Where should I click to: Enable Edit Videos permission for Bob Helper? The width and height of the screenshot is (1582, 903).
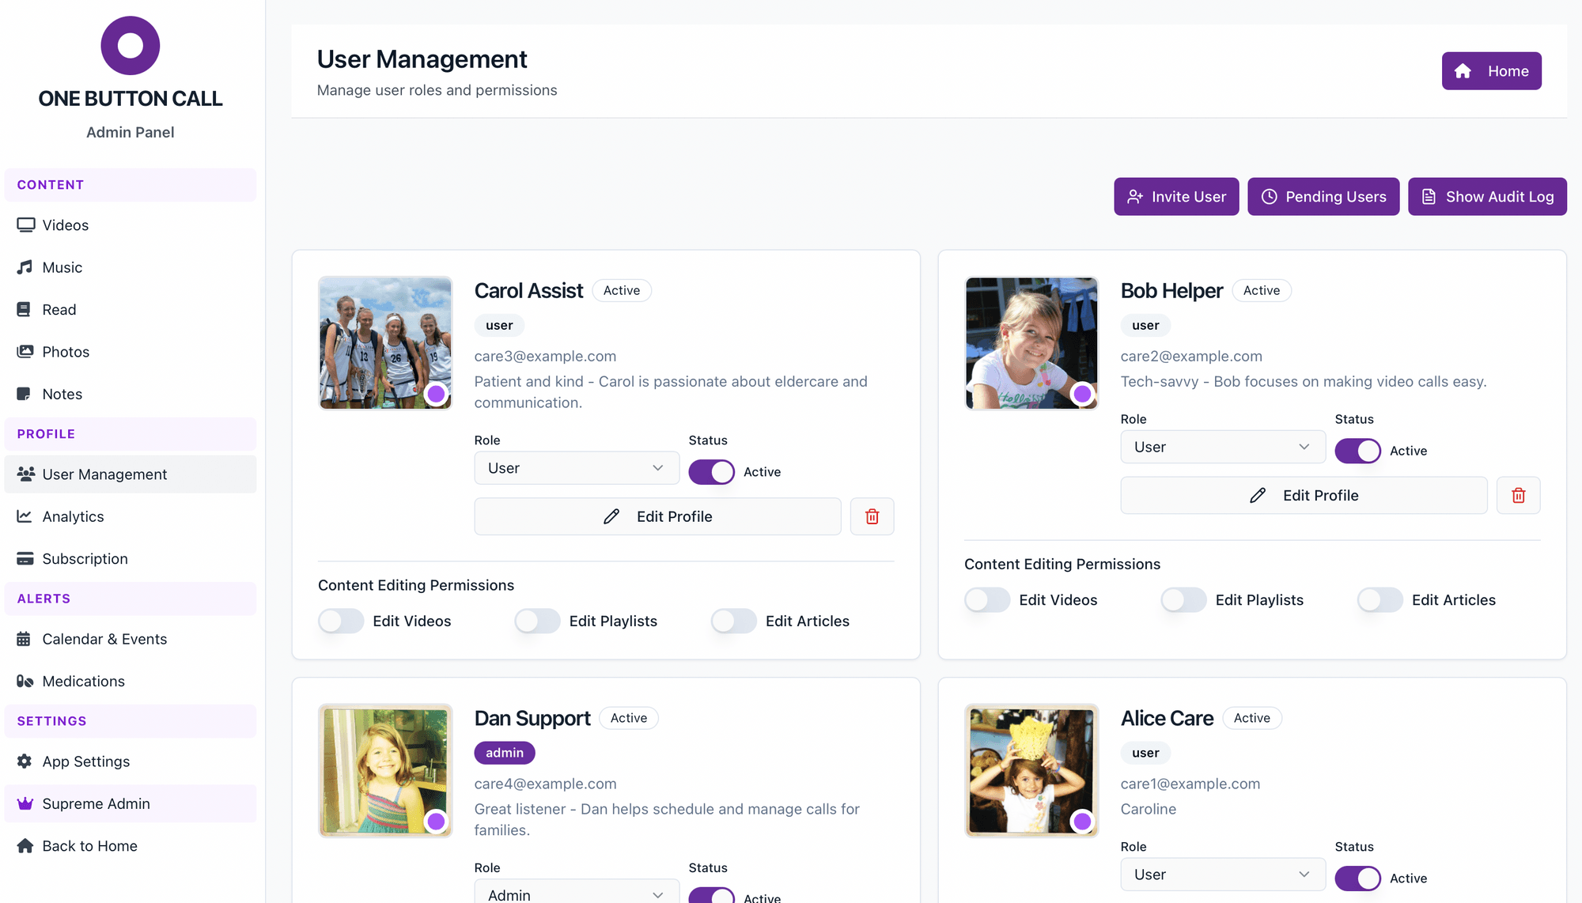click(x=986, y=600)
